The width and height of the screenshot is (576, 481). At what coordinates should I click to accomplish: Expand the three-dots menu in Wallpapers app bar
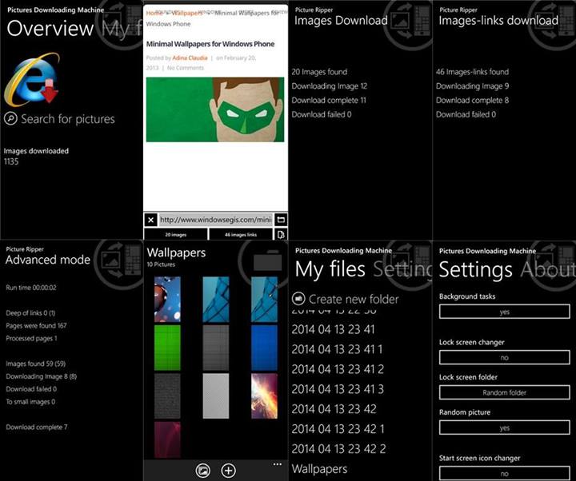point(277,464)
